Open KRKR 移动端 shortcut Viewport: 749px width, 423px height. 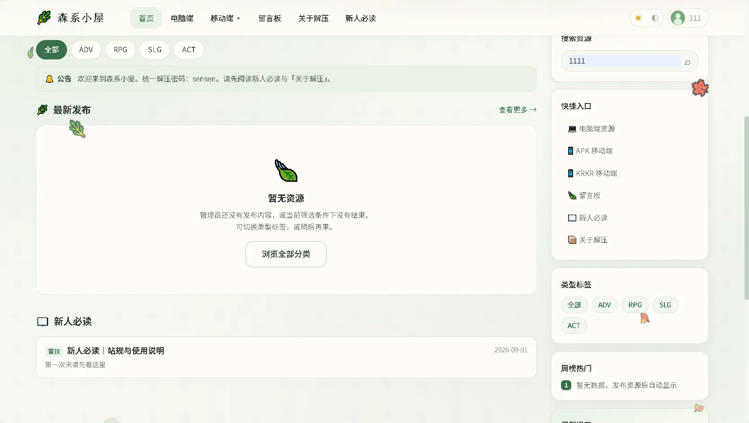592,173
